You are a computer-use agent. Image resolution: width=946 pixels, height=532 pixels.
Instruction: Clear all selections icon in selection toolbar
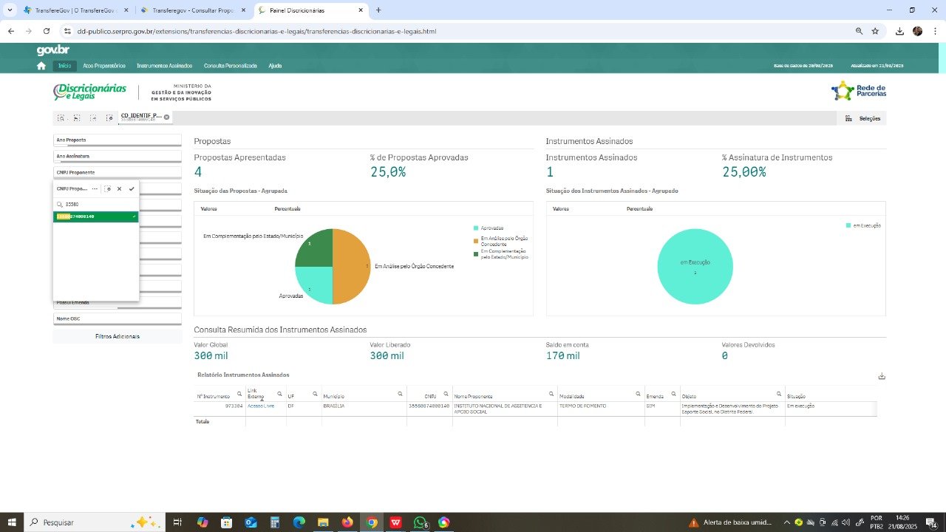pyautogui.click(x=109, y=118)
